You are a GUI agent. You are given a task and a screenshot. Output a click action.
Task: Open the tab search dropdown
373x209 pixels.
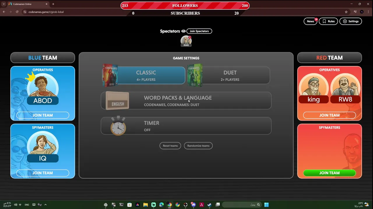tap(3, 4)
